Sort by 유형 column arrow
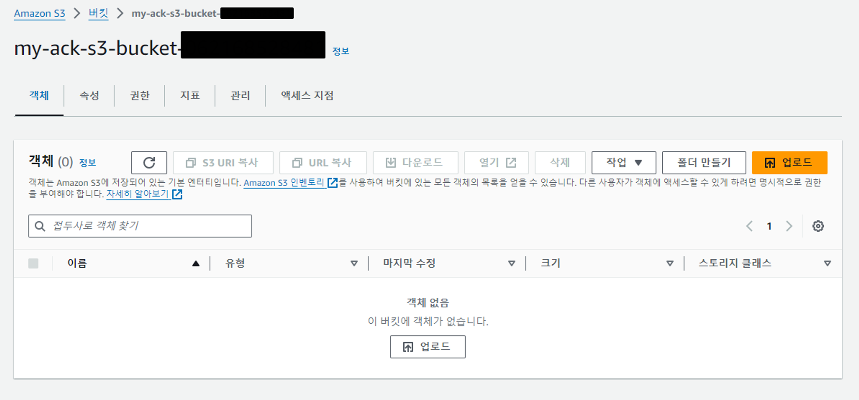 354,263
